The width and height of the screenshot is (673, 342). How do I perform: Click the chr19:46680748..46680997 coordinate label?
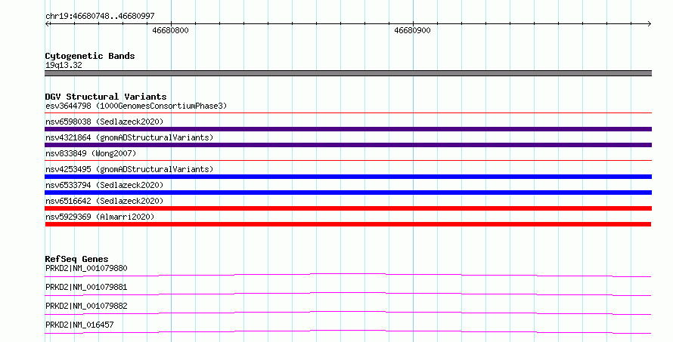100,17
